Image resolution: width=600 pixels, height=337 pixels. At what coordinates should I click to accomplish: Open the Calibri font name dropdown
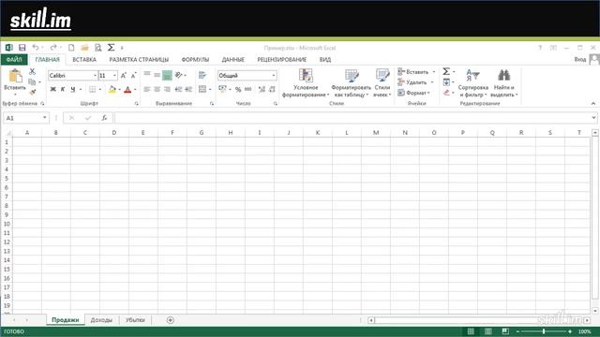point(95,76)
